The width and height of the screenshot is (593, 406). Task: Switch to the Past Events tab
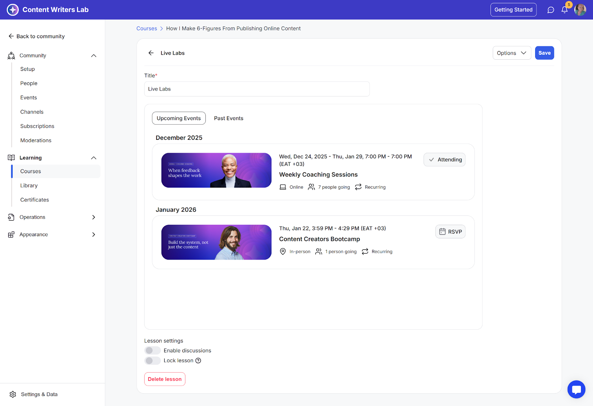[229, 118]
